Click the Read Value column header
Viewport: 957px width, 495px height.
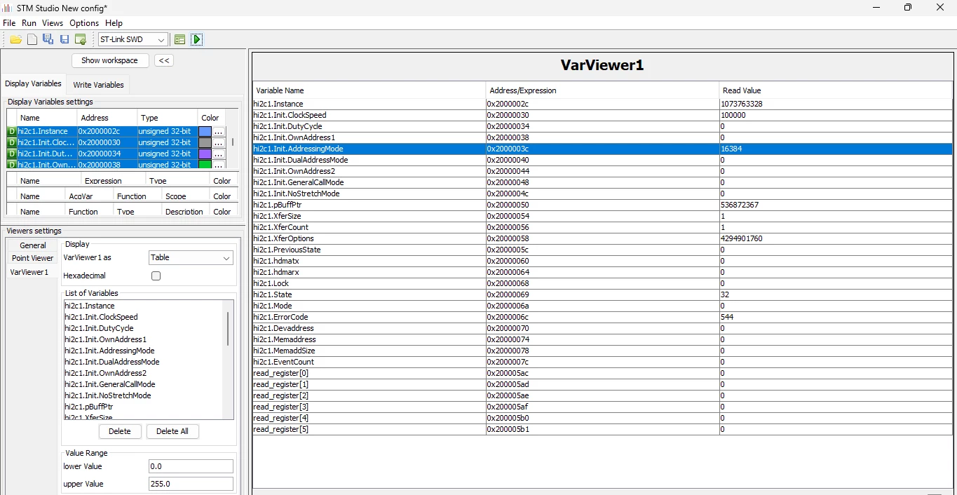click(836, 90)
